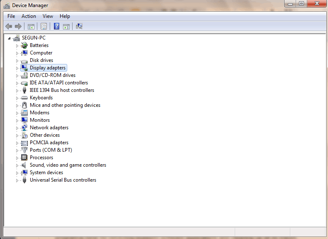Open the Action menu
Image resolution: width=328 pixels, height=239 pixels.
(x=29, y=16)
